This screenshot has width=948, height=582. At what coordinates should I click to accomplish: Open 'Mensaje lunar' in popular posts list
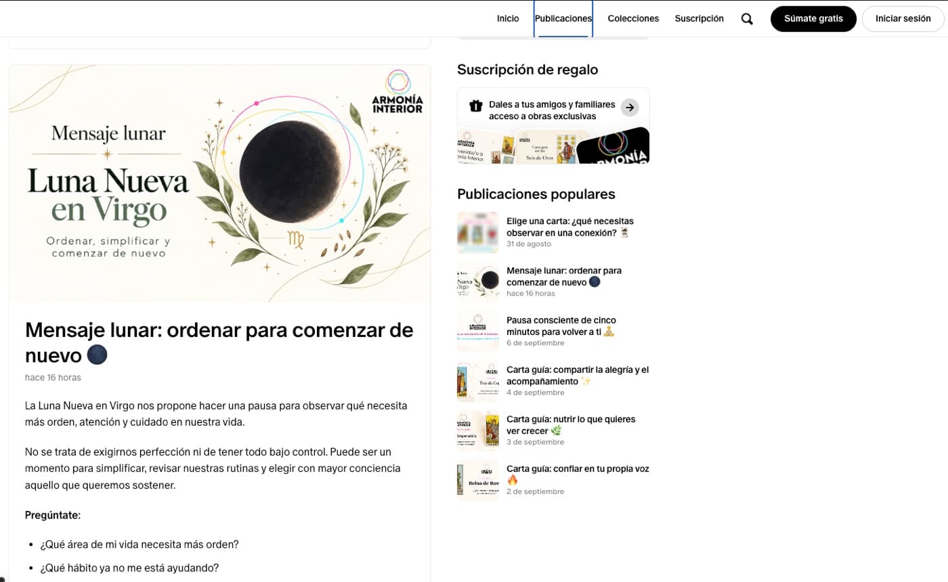564,276
